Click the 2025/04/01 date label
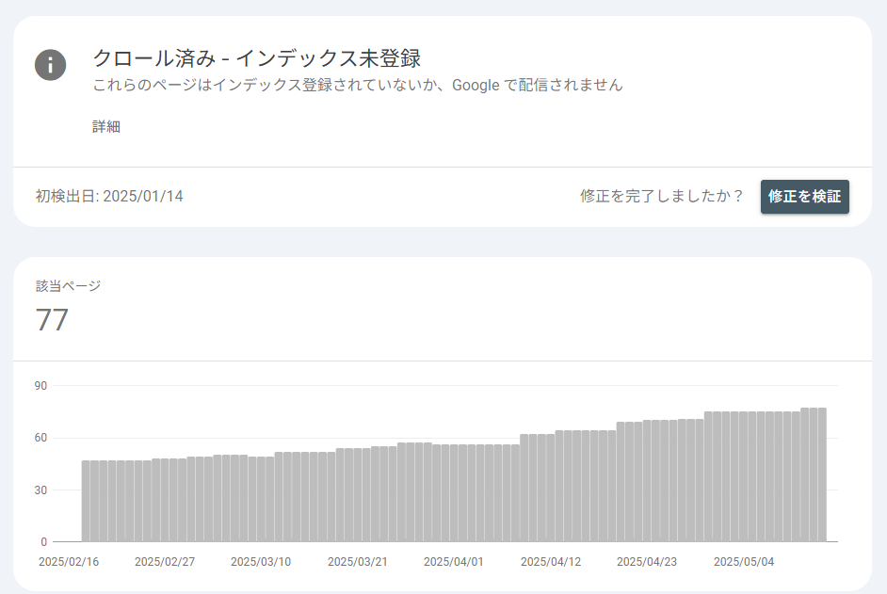This screenshot has height=594, width=887. (454, 562)
